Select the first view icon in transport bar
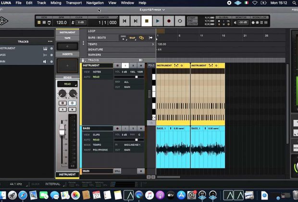Viewport: 298px width, 202px height. (39, 23)
